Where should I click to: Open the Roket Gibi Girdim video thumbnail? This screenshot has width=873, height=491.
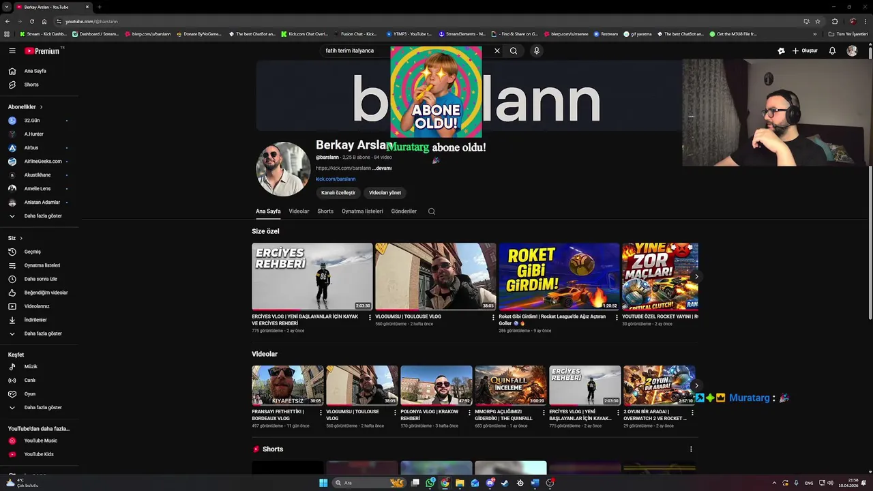tap(559, 277)
